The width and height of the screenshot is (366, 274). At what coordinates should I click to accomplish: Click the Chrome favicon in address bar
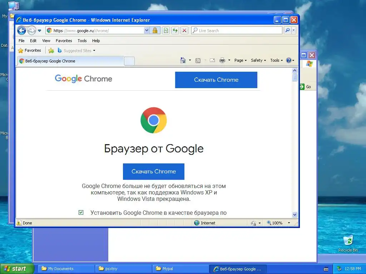tap(49, 31)
